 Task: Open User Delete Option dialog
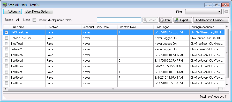coord(39,12)
